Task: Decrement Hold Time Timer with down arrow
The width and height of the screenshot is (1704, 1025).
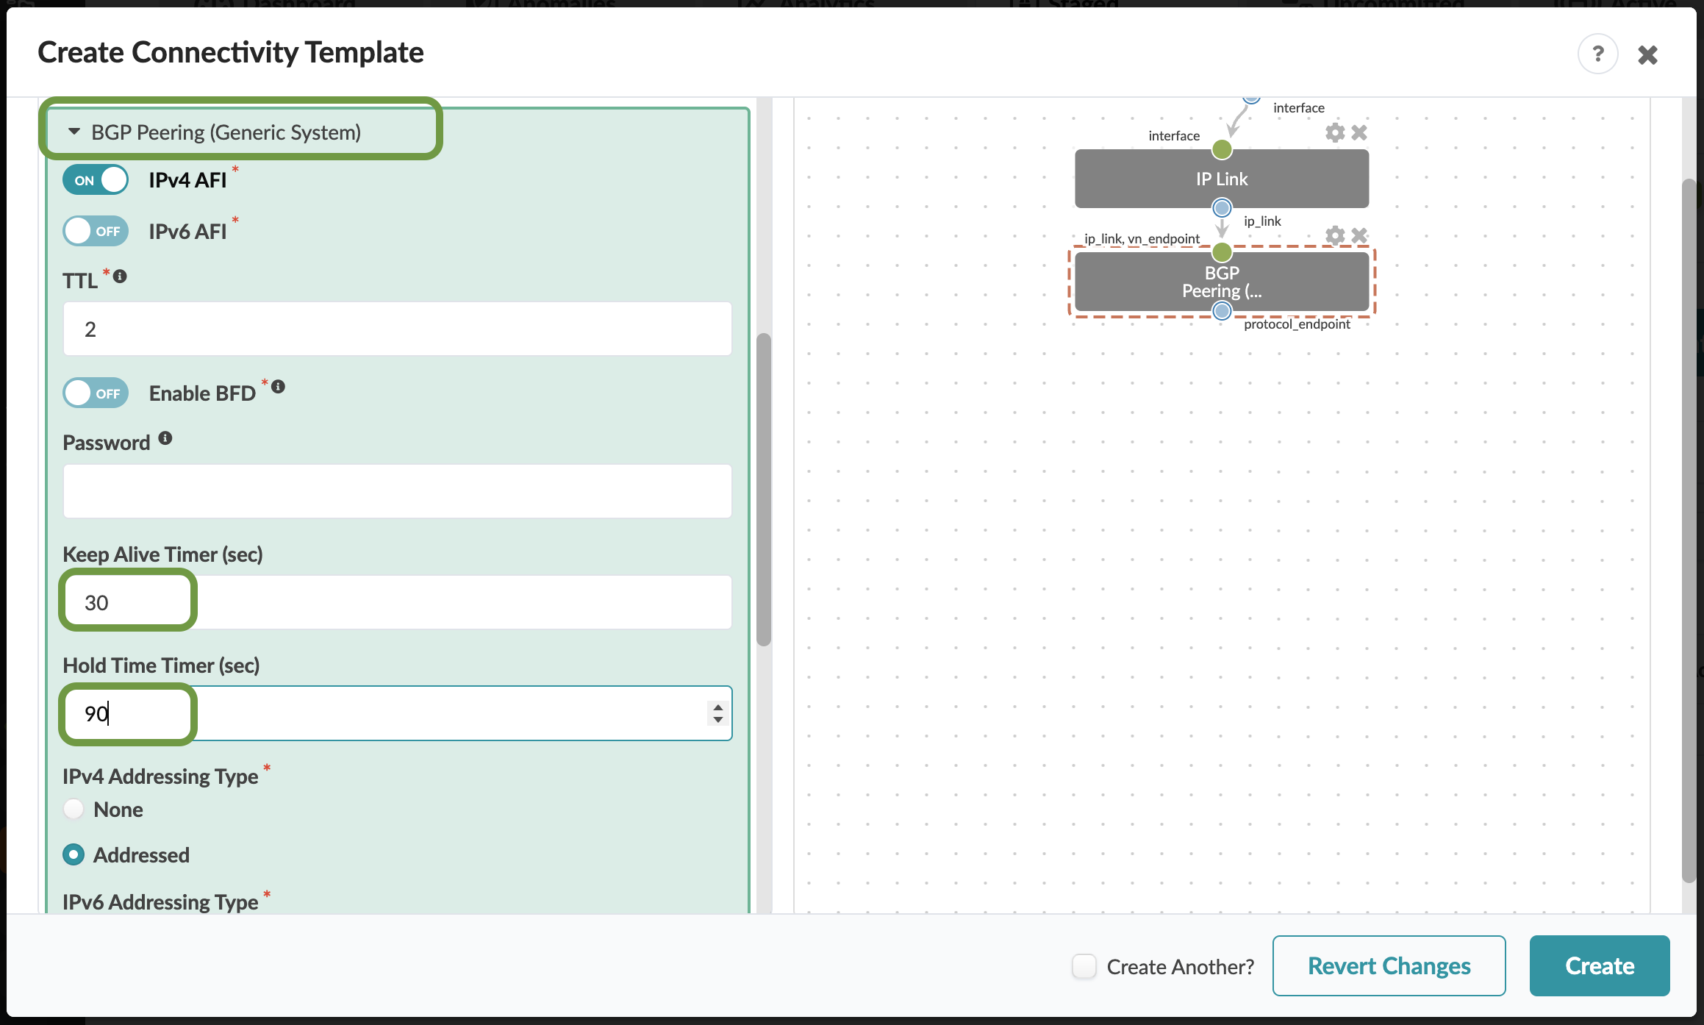Action: tap(718, 719)
